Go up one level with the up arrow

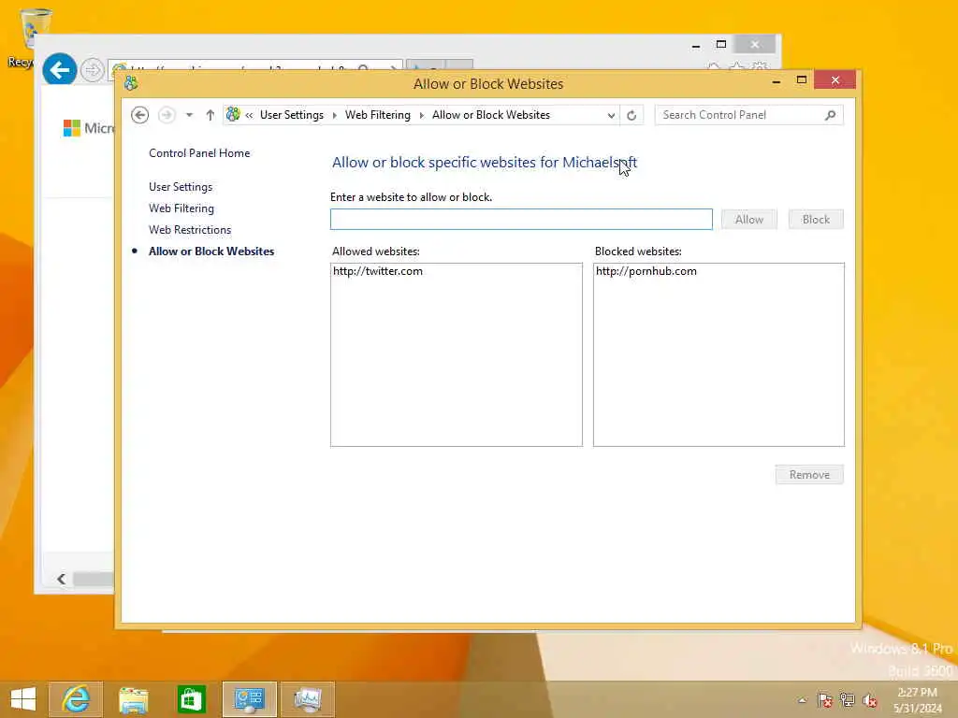tap(210, 115)
